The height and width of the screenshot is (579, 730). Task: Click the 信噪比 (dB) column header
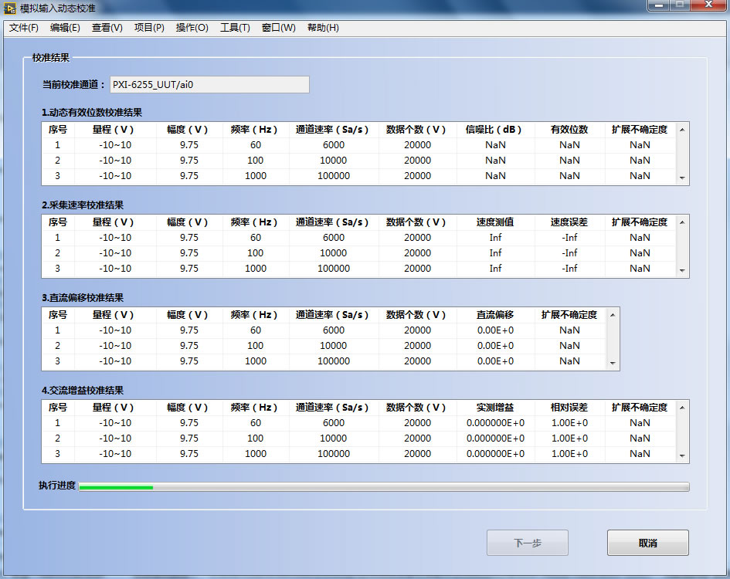[495, 130]
